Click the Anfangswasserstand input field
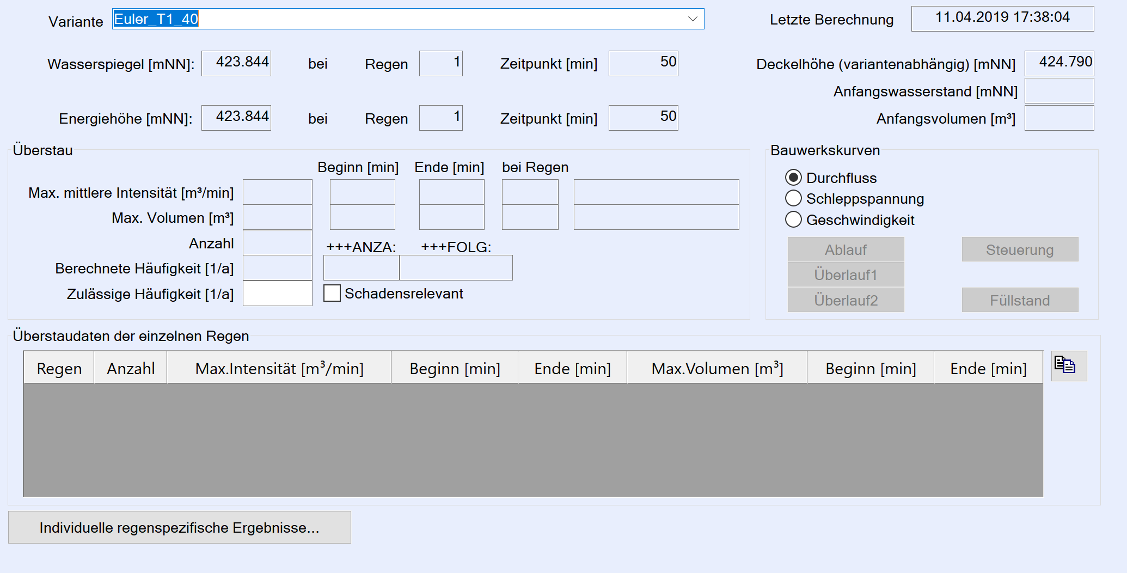Image resolution: width=1127 pixels, height=573 pixels. click(1058, 91)
